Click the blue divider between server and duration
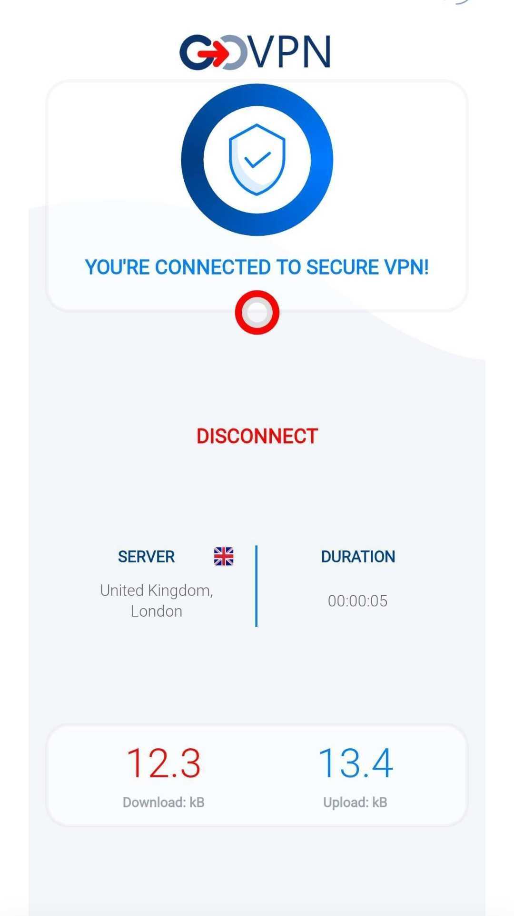Viewport: 514px width, 916px height. click(257, 586)
